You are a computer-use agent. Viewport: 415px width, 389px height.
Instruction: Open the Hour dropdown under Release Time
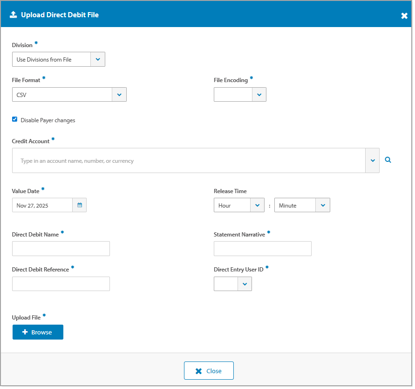tap(257, 205)
